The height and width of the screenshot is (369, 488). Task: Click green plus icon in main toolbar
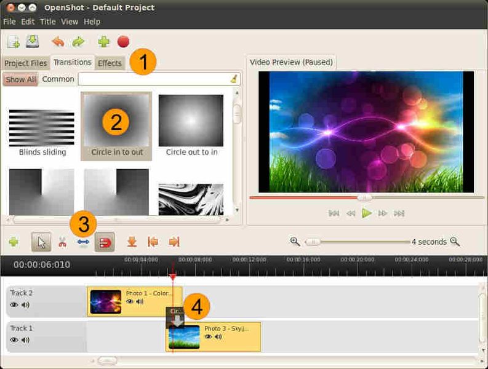[x=103, y=41]
